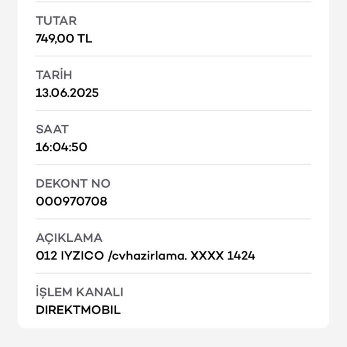
Task: Select the DIREKTMOBIL channel value
Action: pos(78,310)
